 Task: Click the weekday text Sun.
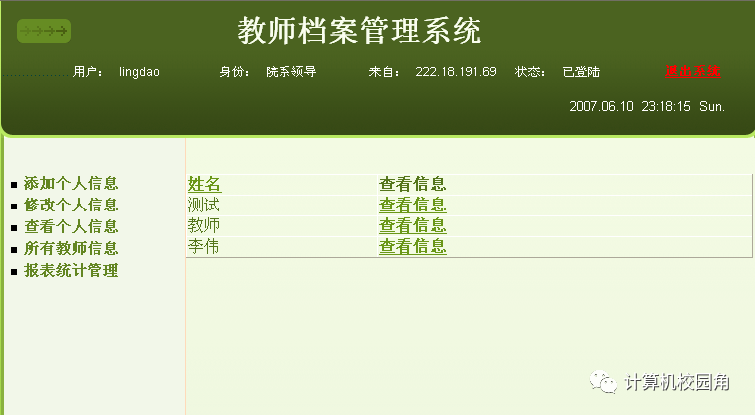point(712,106)
